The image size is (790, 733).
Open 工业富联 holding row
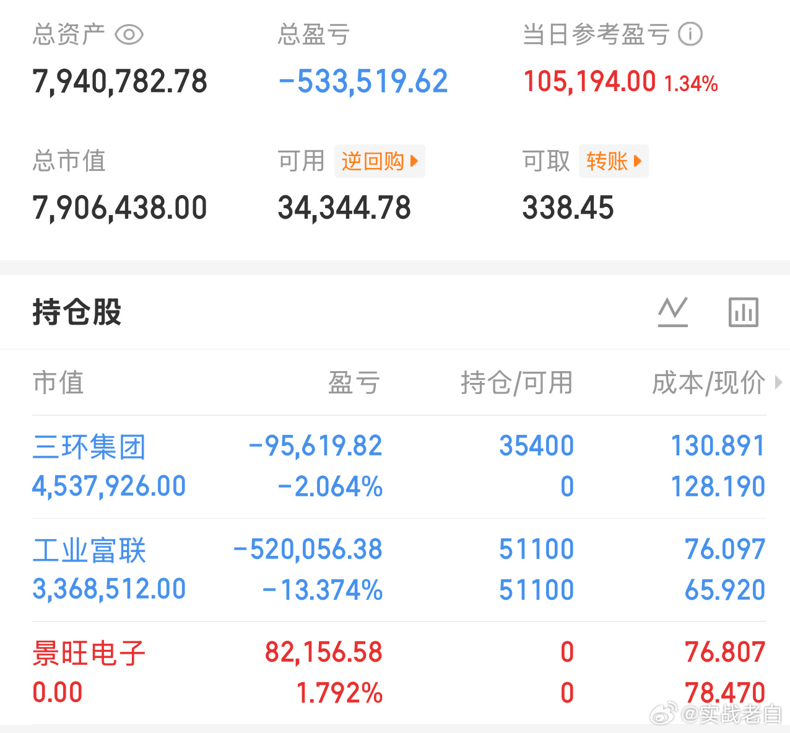399,570
